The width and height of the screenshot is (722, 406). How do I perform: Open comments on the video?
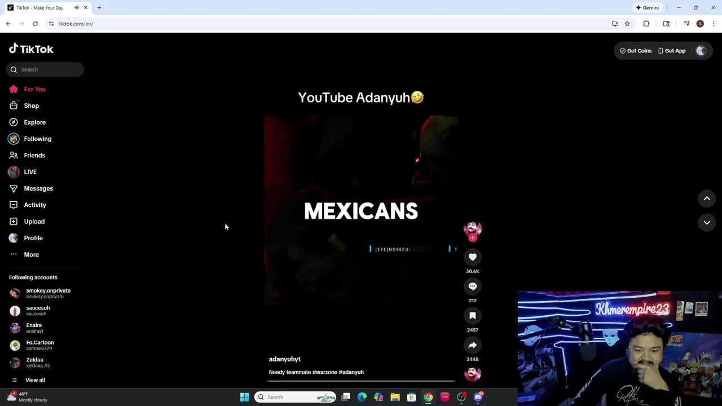tap(473, 286)
